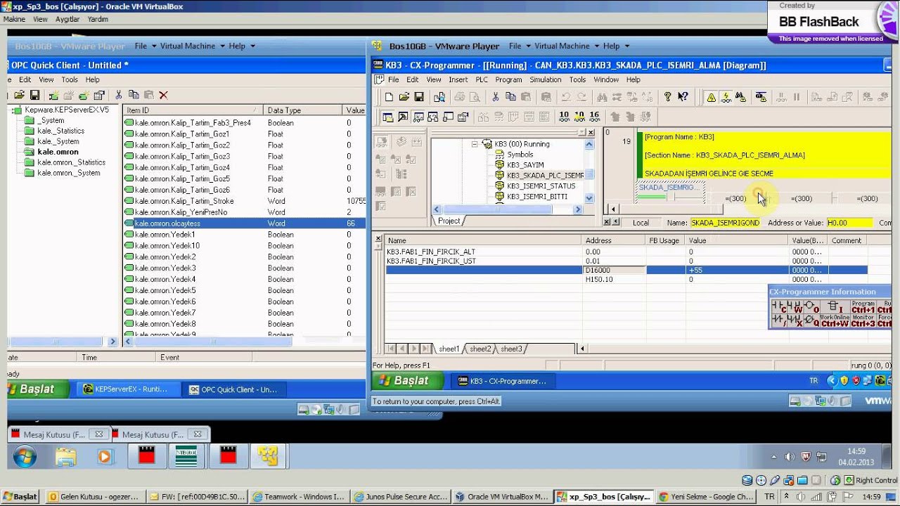Switch to sheet2 tab in watch window
Viewport: 900px width, 506px height.
pyautogui.click(x=480, y=349)
